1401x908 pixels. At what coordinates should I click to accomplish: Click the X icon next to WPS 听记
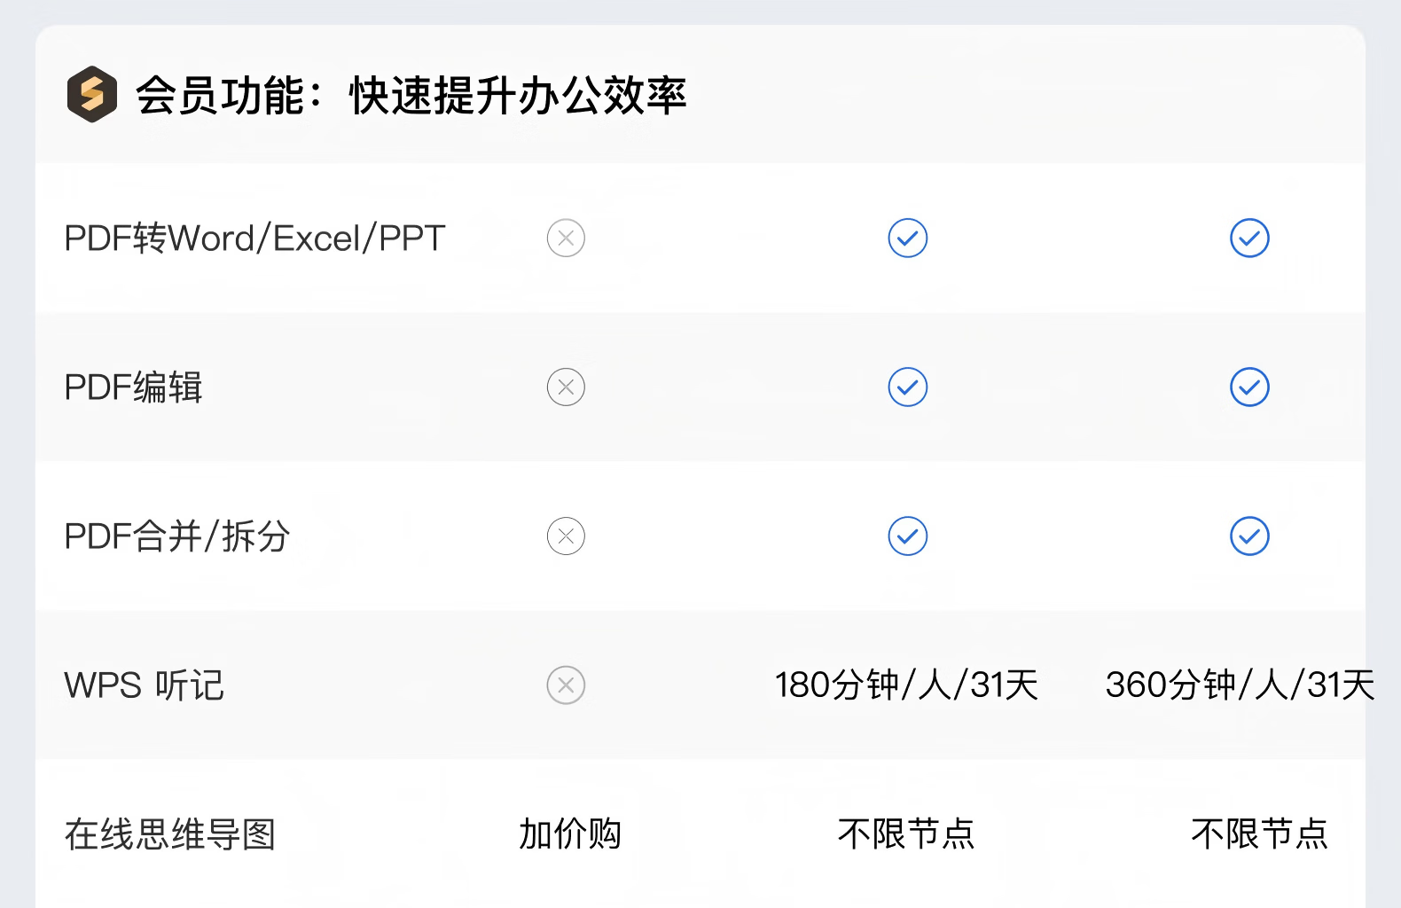pos(566,685)
